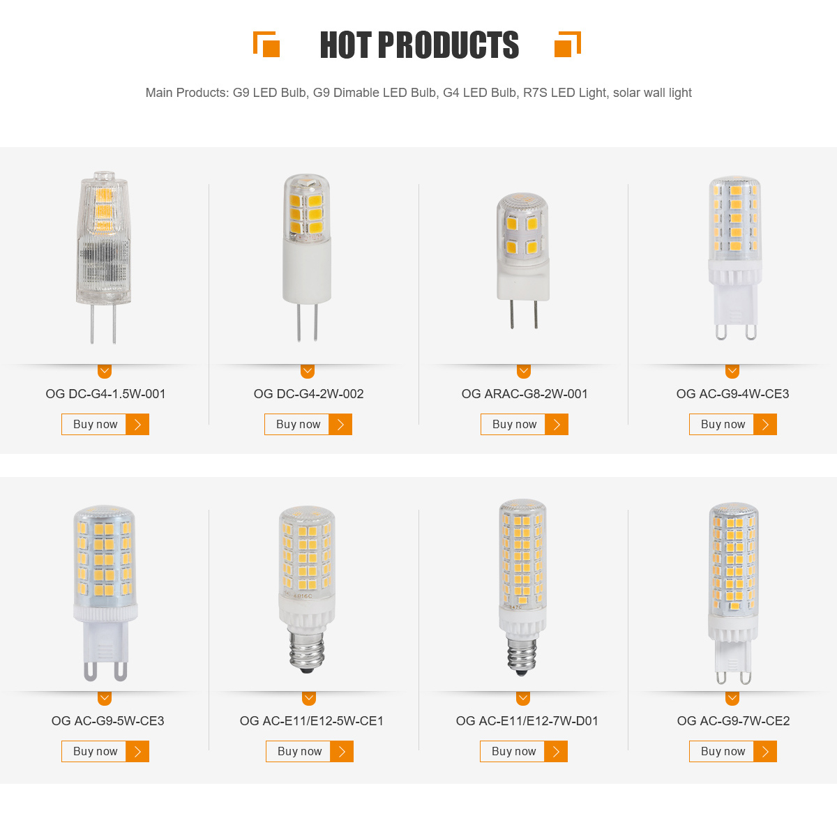
Task: Open the OG AC-G9-4W-CE3 product title link
Action: 732,394
